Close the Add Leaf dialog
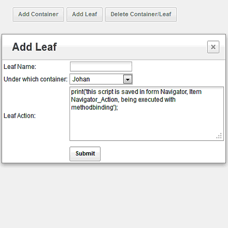The width and height of the screenshot is (228, 228). tap(213, 47)
